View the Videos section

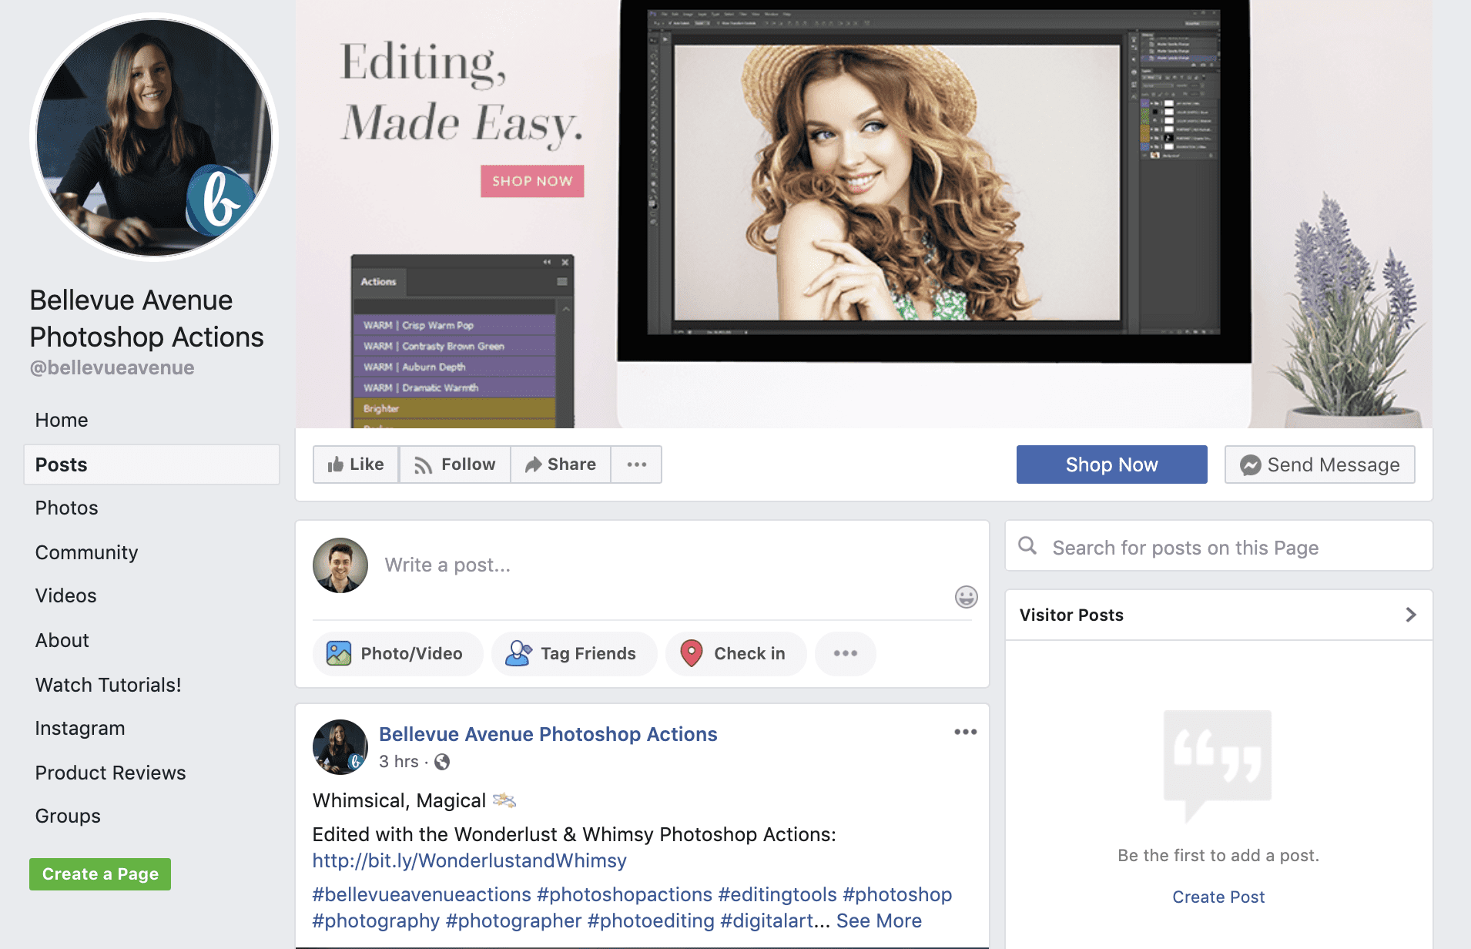tap(66, 595)
